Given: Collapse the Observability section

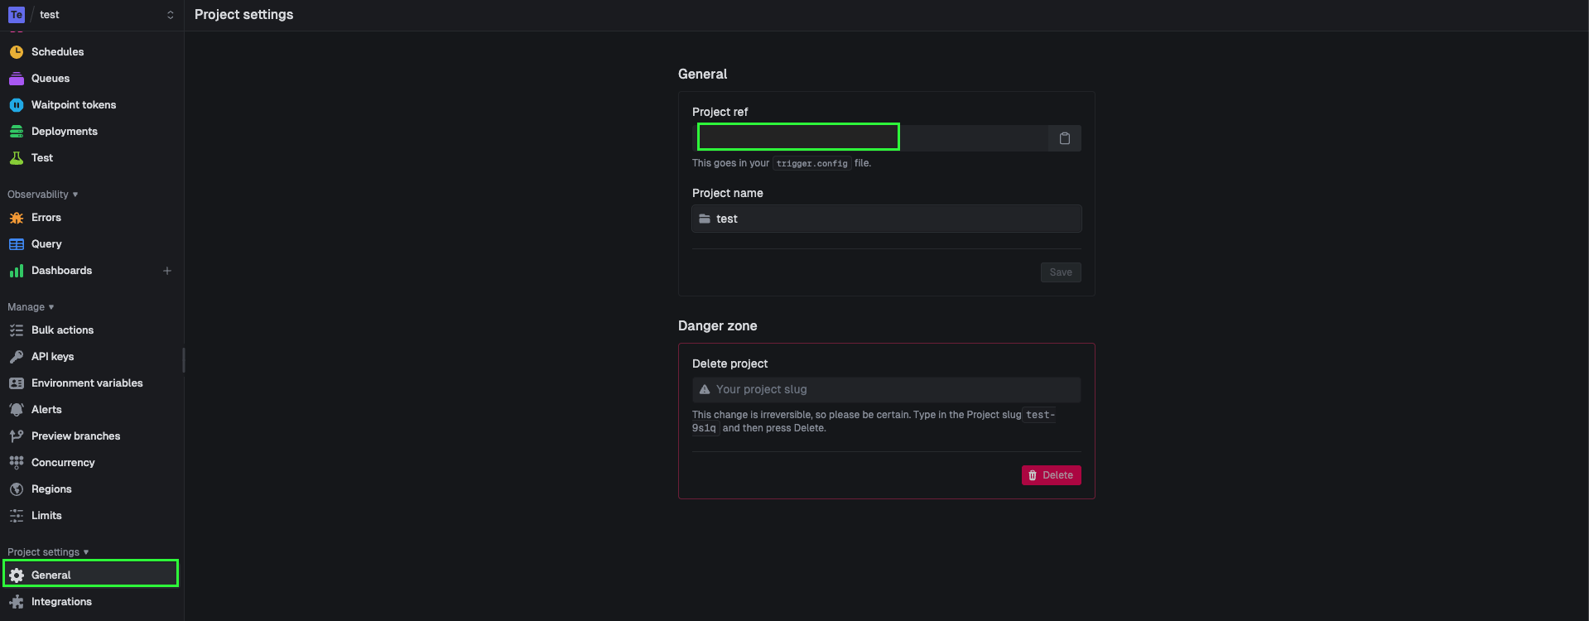Looking at the screenshot, I should pyautogui.click(x=43, y=195).
